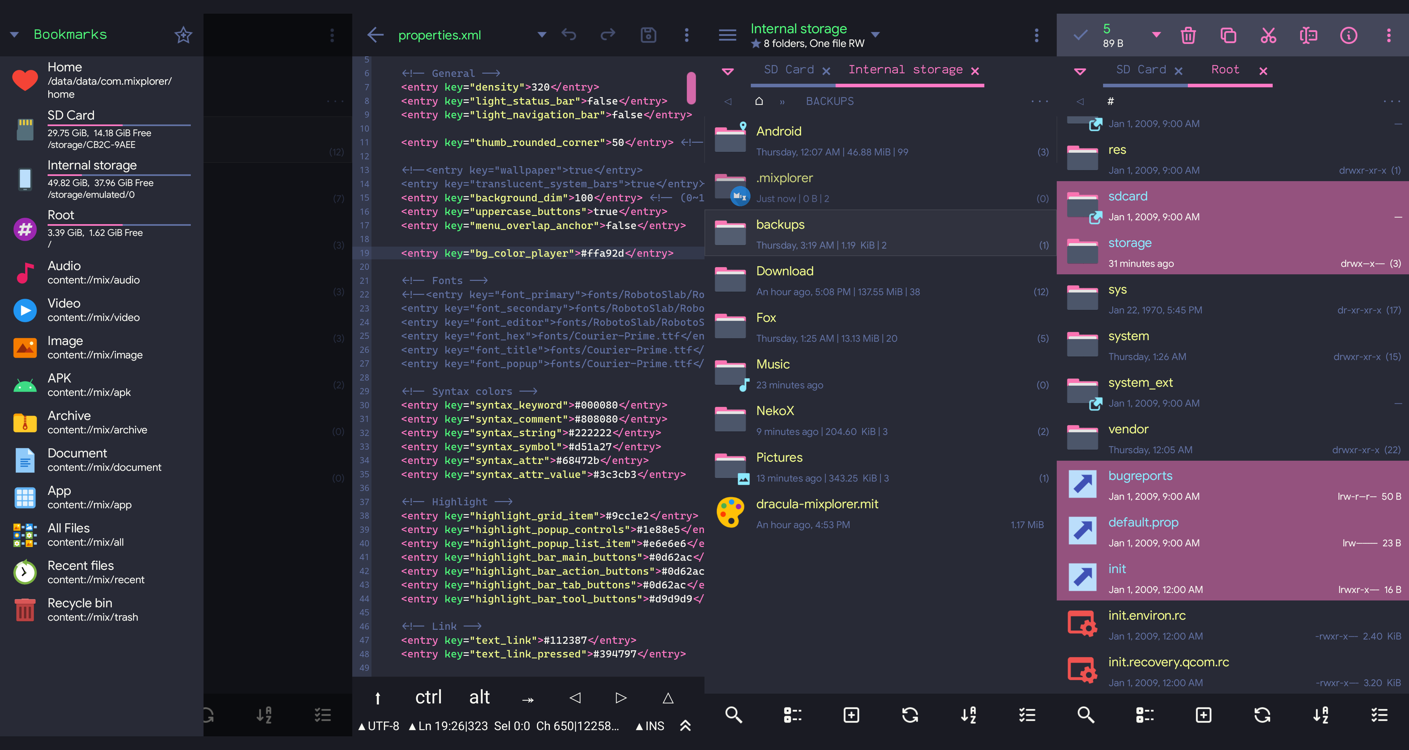Toggle the ctrl modifier key
The image size is (1409, 750).
(428, 697)
